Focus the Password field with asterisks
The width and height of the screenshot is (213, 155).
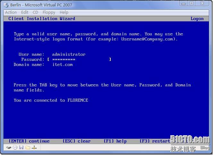click(79, 59)
